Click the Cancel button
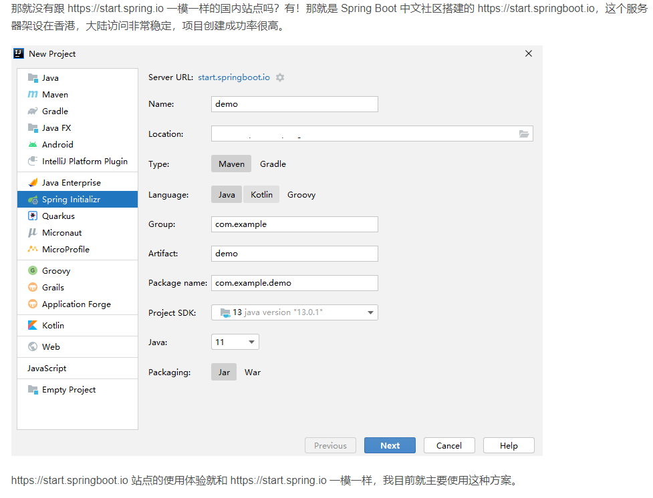Screen dimensions: 653x498 pos(449,445)
